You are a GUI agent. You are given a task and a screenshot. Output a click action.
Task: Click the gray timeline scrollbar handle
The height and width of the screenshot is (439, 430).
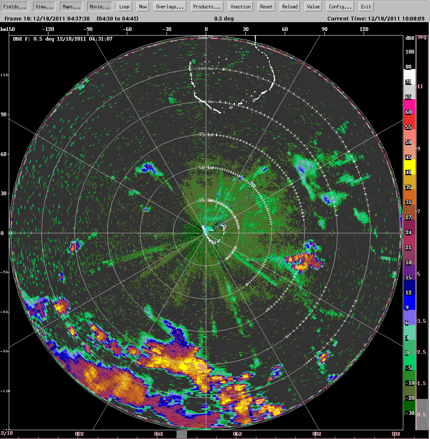pyautogui.click(x=182, y=434)
